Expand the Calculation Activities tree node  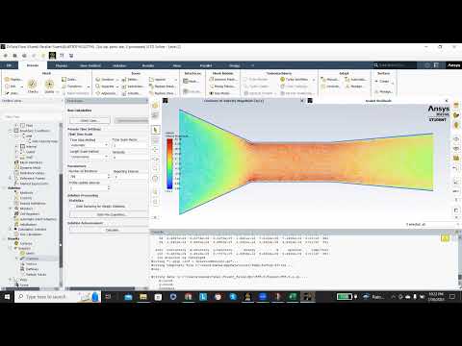click(11, 230)
